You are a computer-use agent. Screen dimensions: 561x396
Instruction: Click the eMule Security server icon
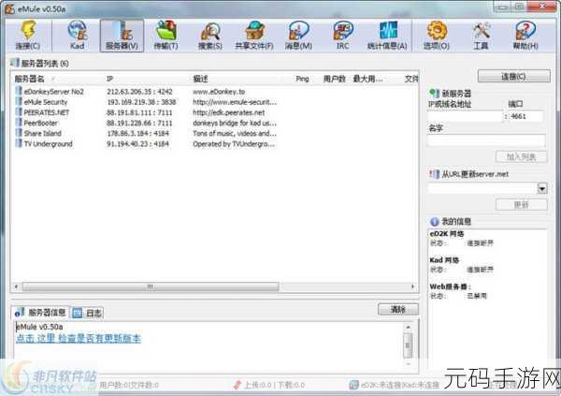[x=19, y=102]
